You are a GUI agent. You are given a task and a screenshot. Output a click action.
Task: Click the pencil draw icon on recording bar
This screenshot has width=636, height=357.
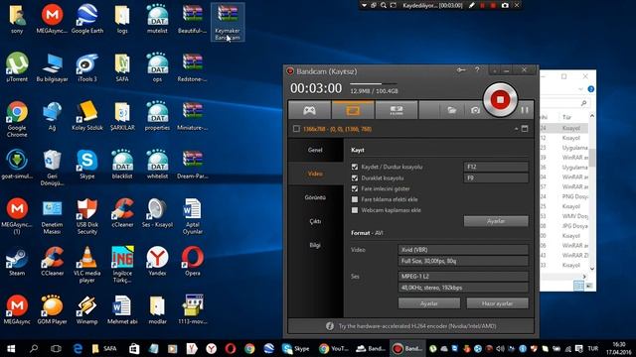471,5
